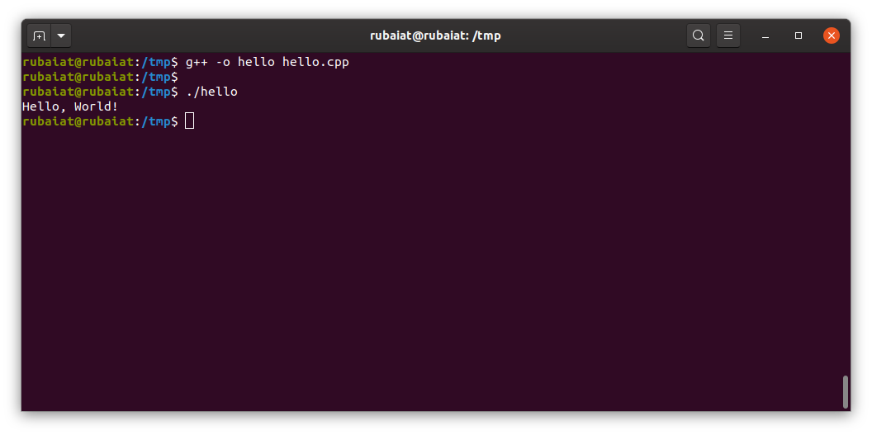Click the block cursor at the last prompt
Viewport: 872px width, 435px height.
(x=190, y=121)
